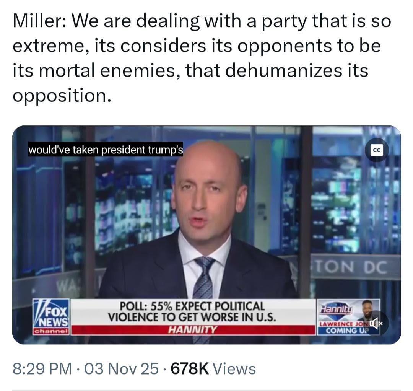This screenshot has height=391, width=413.
Task: Unmute the video with speaker icon
Action: click(377, 323)
